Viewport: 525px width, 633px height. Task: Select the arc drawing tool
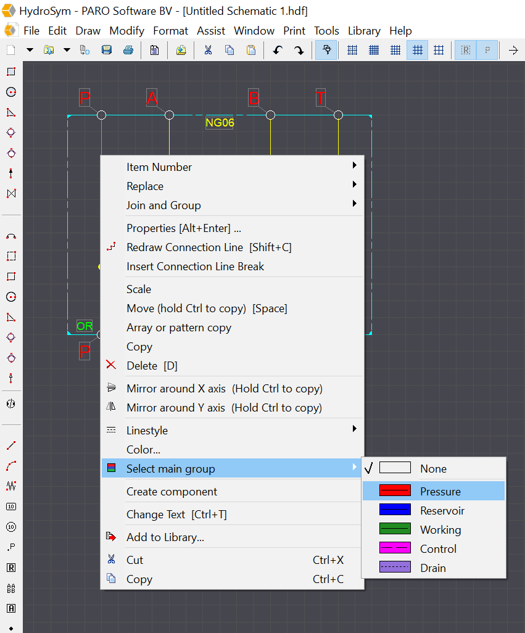(11, 236)
